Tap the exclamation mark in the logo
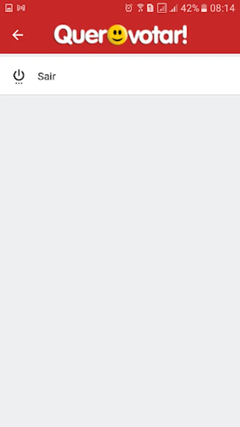This screenshot has width=240, height=427. (185, 35)
